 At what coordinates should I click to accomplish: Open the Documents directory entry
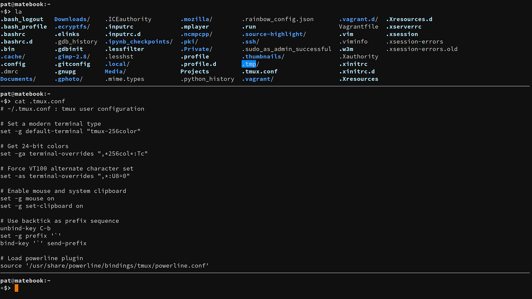[x=16, y=79]
